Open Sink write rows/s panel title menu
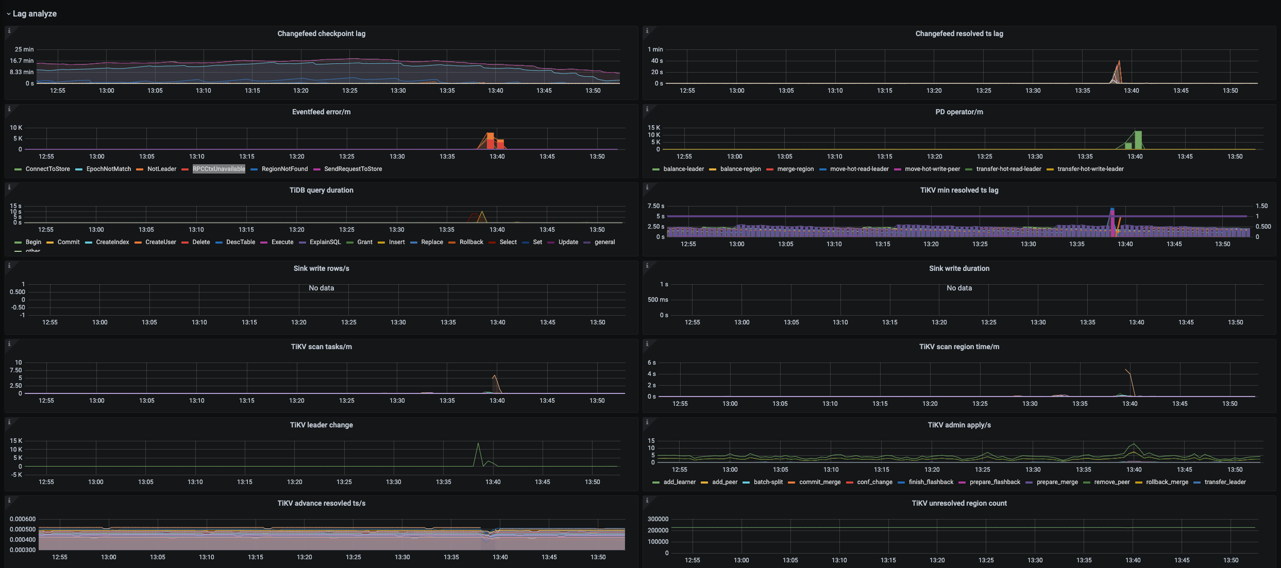This screenshot has height=568, width=1281. tap(321, 268)
